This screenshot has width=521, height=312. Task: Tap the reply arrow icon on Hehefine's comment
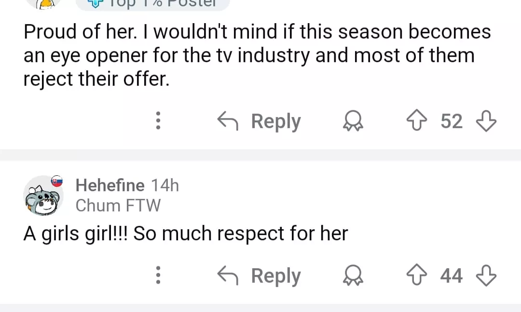229,276
